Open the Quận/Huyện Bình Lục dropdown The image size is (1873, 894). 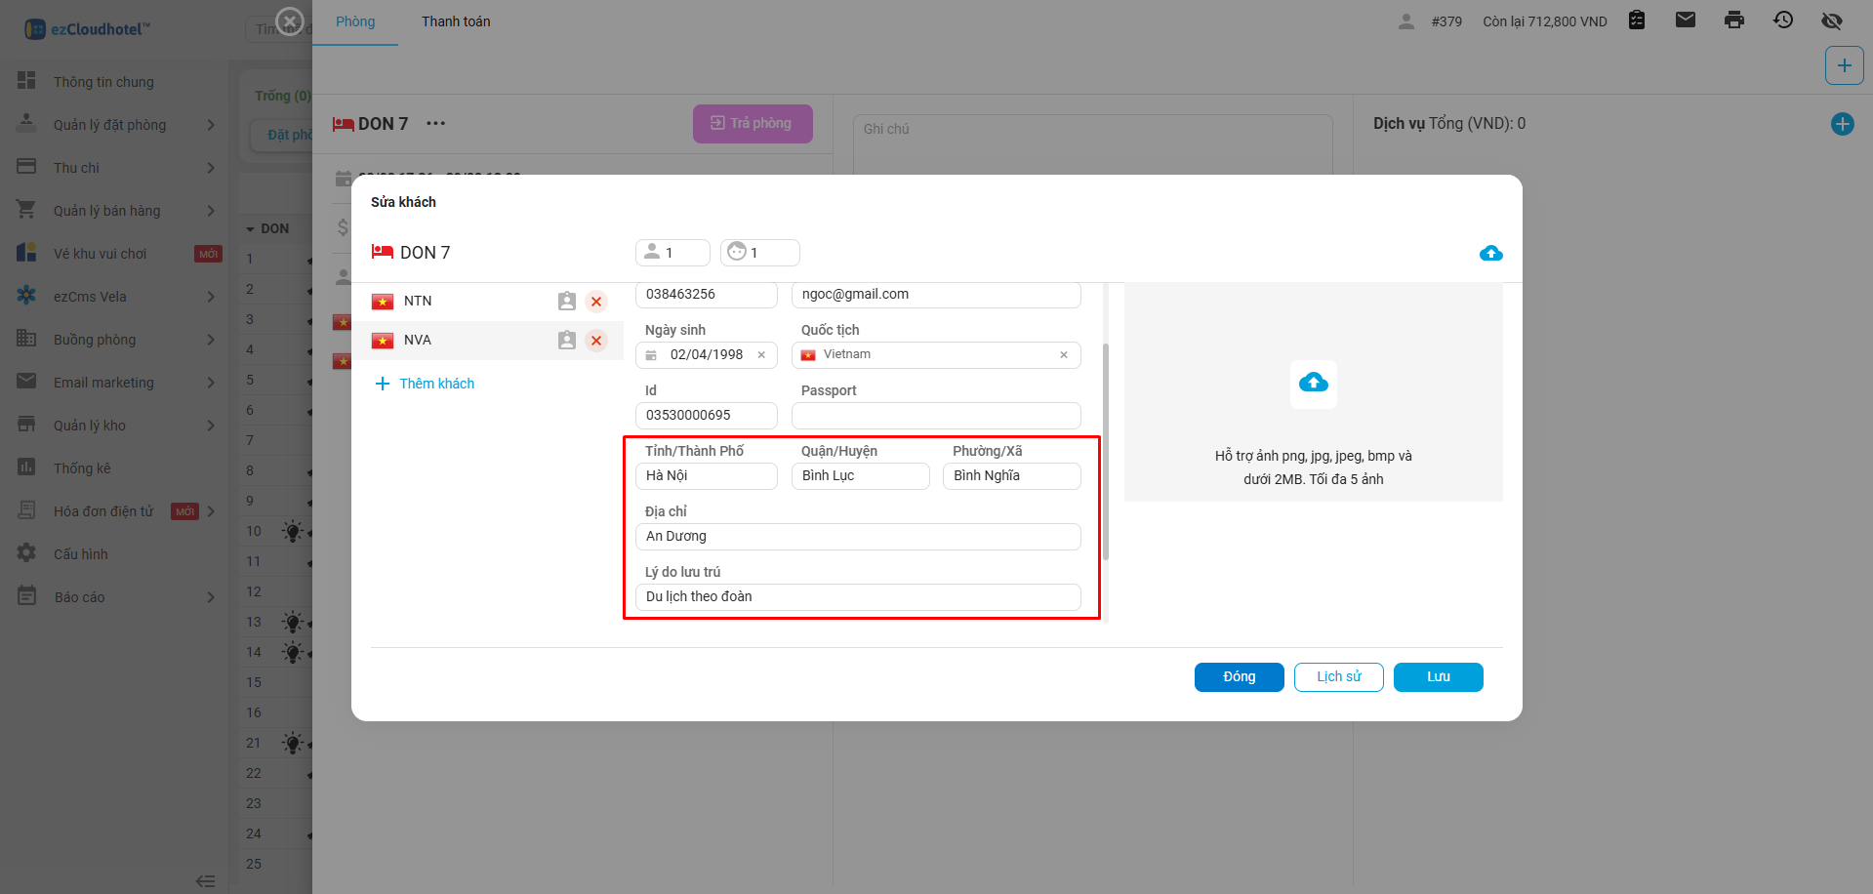[x=859, y=476]
